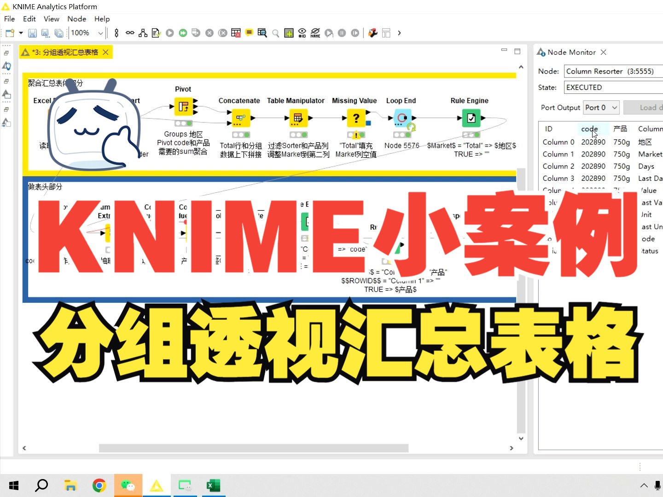Click the State field showing EXECUTED
Image resolution: width=663 pixels, height=497 pixels.
coord(613,87)
